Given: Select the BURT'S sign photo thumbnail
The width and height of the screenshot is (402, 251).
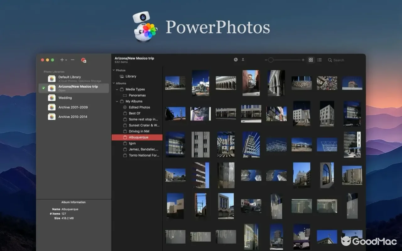Looking at the screenshot, I should click(x=301, y=83).
